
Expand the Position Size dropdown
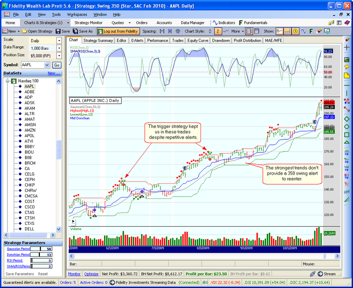(59, 55)
